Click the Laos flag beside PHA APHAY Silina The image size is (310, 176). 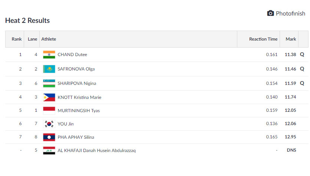pyautogui.click(x=49, y=137)
